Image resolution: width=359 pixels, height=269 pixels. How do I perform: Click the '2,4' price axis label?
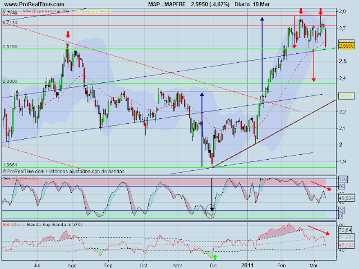coord(343,78)
